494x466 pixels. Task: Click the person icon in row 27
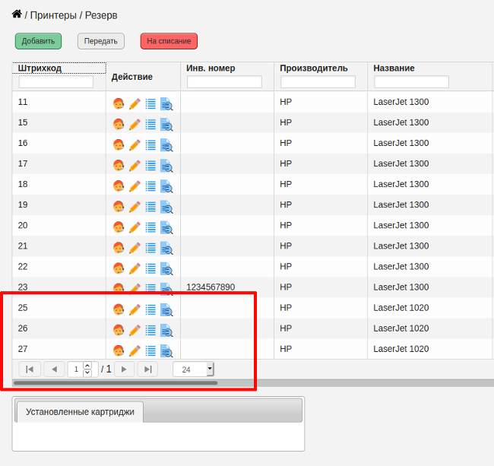[x=119, y=351]
